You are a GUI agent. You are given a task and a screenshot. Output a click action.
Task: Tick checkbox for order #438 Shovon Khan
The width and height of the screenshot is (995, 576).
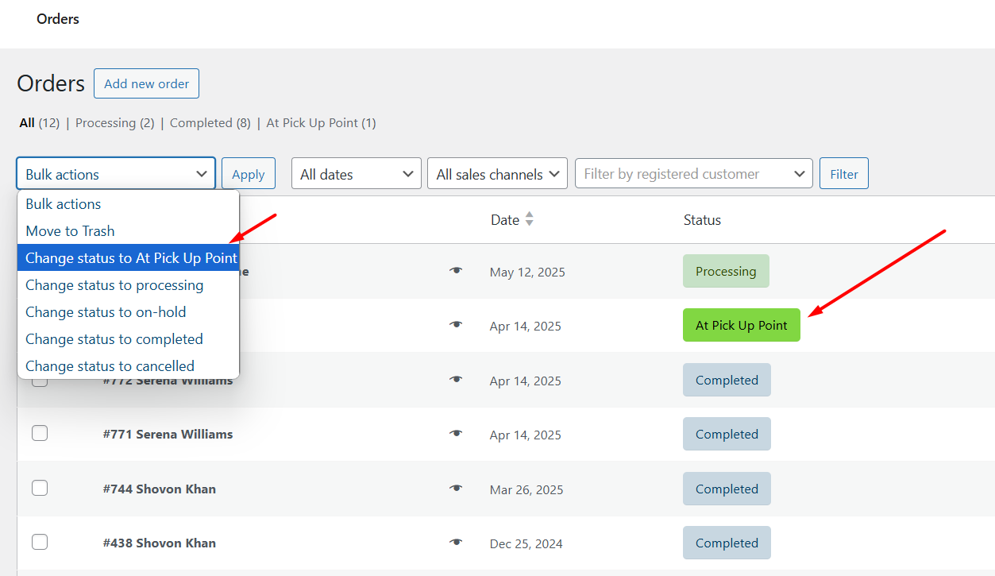pyautogui.click(x=40, y=542)
